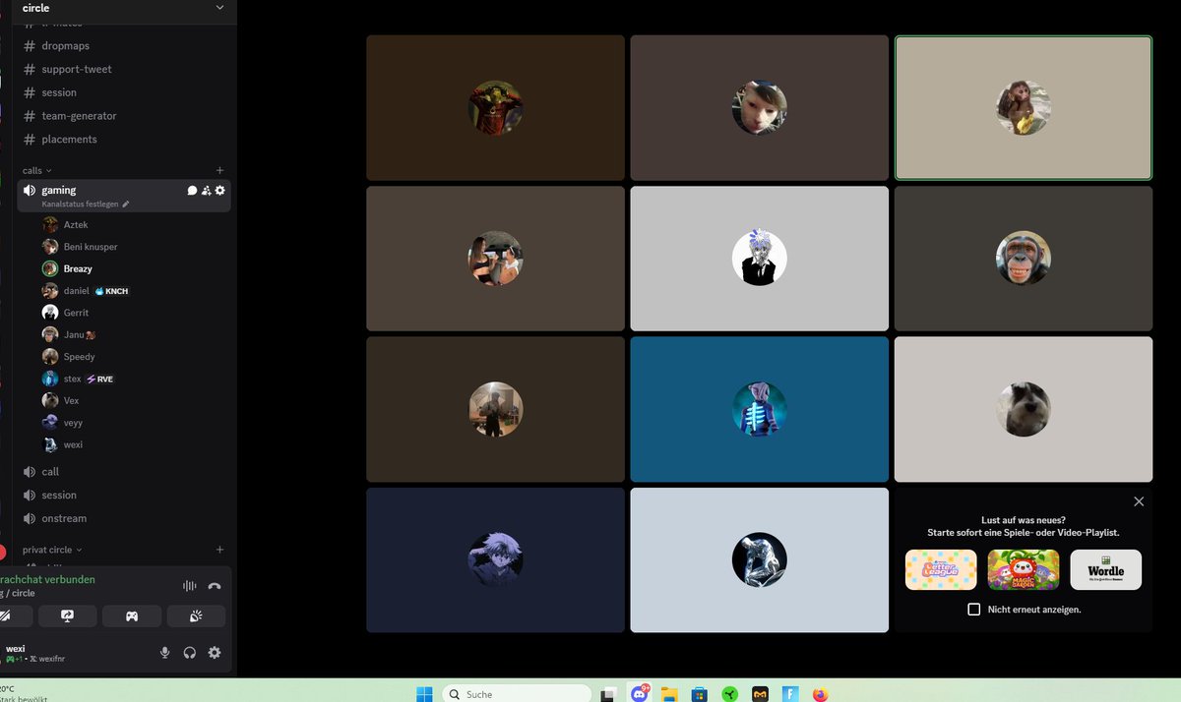This screenshot has height=702, width=1181.
Task: Click the chimpanzee avatar tile
Action: pyautogui.click(x=1024, y=259)
